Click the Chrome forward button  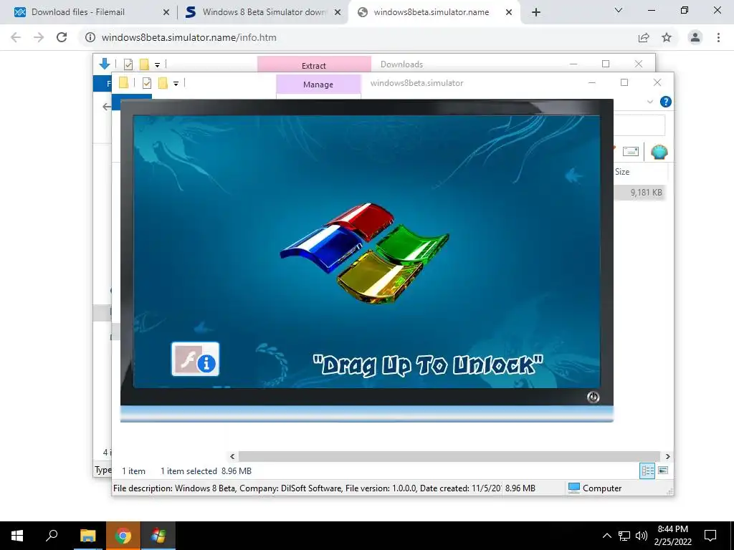[x=39, y=37]
